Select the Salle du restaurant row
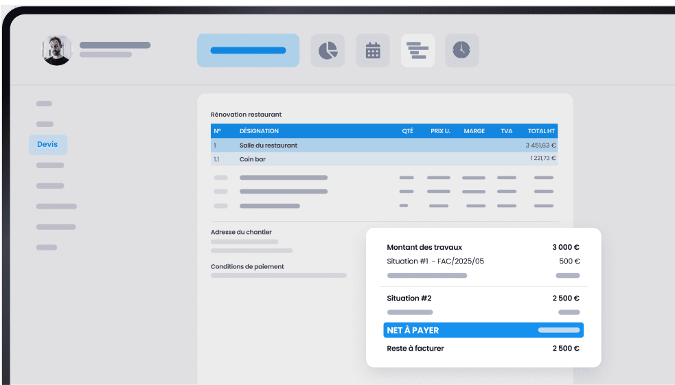 pyautogui.click(x=268, y=145)
